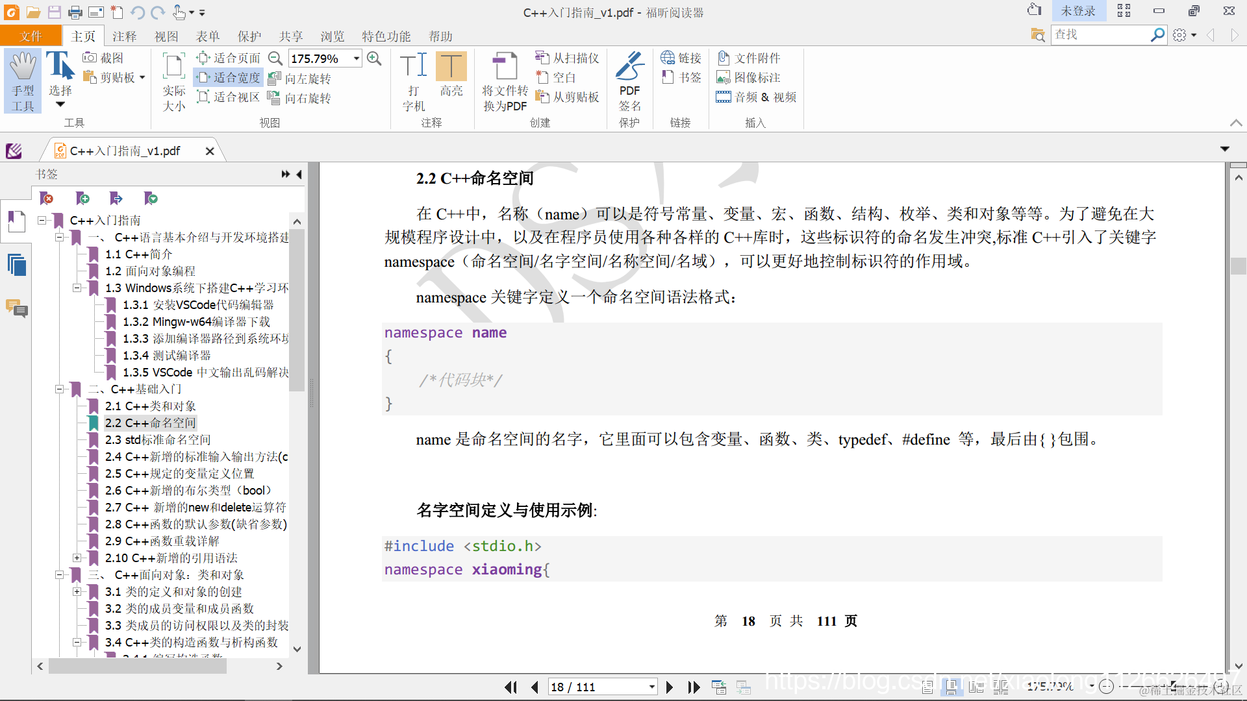Viewport: 1247px width, 701px height.
Task: Toggle Fit Width view mode
Action: [229, 78]
